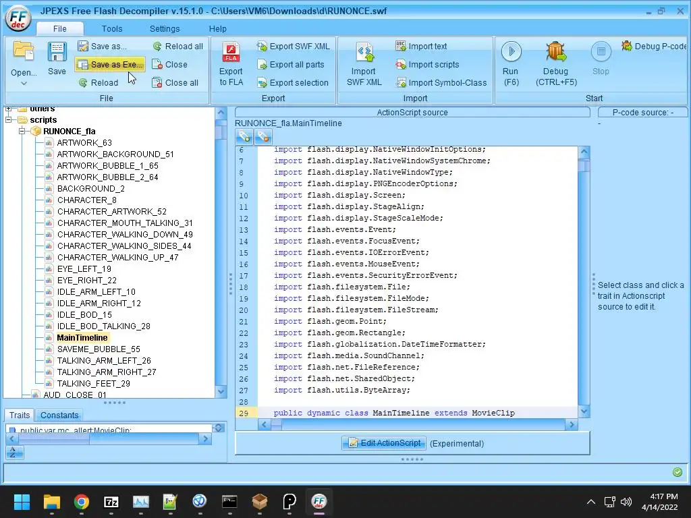Screen dimensions: 691x518
Task: Click Import scripts
Action: (427, 64)
